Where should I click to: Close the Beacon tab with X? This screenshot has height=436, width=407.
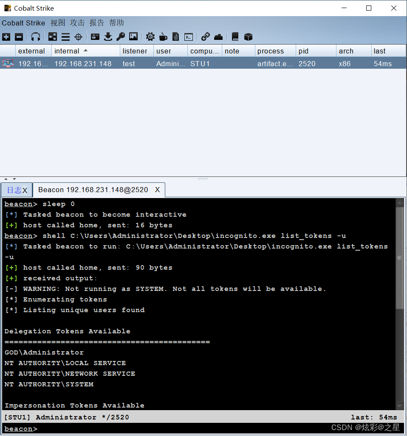pos(157,190)
